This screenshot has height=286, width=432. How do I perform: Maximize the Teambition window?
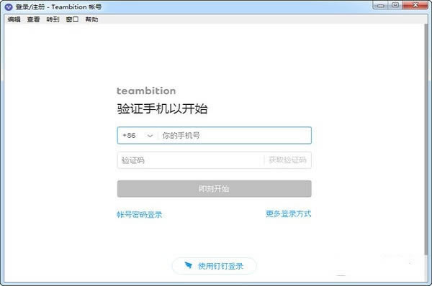395,5
